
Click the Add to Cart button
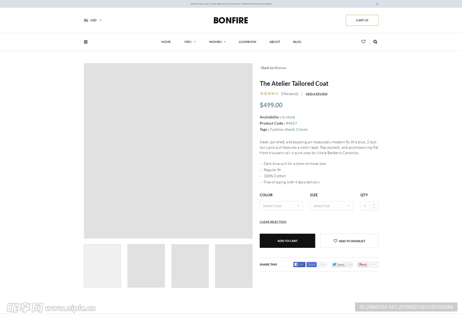[287, 241]
